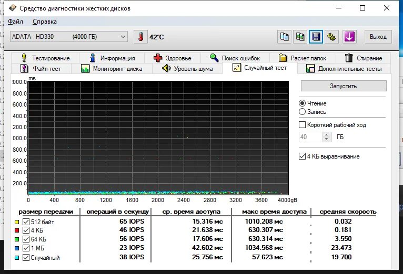Open the Справка menu
Viewport: 403px width, 274px height.
click(45, 22)
